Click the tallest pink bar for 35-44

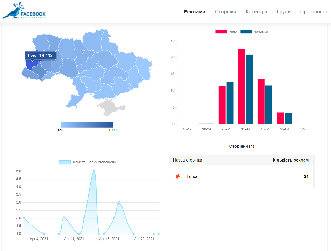pos(241,86)
